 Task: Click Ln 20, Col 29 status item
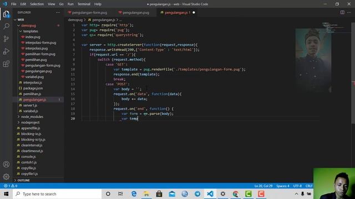(x=263, y=186)
